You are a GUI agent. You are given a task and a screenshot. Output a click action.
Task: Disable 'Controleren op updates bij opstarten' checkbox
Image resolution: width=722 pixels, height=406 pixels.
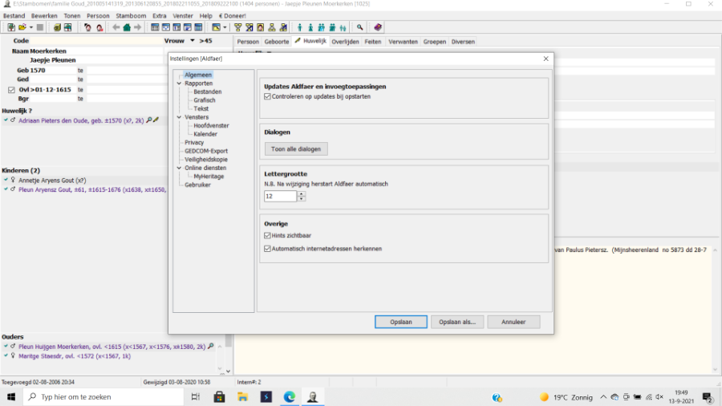pyautogui.click(x=268, y=96)
